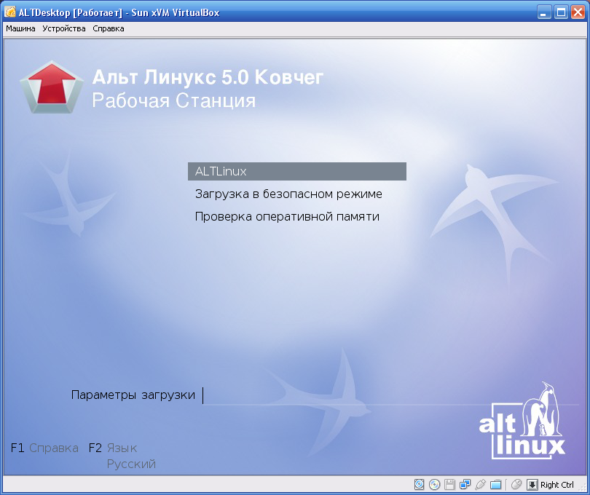Open the Машина menu
The image size is (590, 495).
coord(20,28)
